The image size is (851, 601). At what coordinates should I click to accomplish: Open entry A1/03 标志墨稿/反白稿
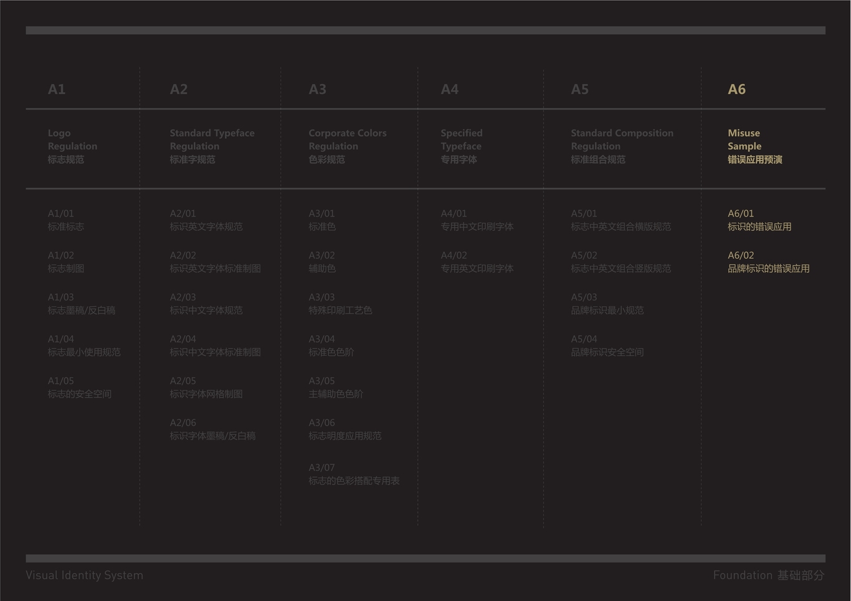point(82,304)
